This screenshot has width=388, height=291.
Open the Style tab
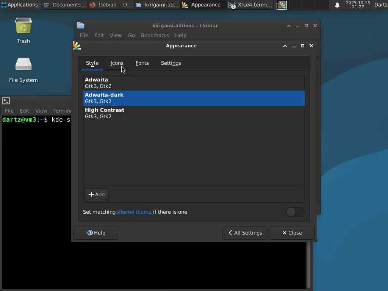click(x=92, y=63)
